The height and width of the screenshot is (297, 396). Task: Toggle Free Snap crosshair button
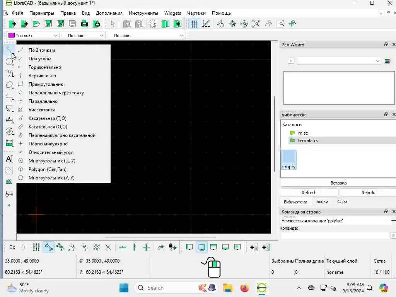(24, 247)
